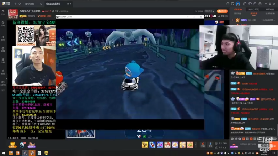278x156 pixels.
Task: Open the notification center in the taskbar
Action: pos(273,153)
